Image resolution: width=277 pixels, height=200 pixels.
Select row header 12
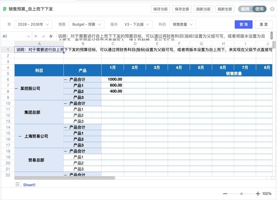(x=8, y=115)
